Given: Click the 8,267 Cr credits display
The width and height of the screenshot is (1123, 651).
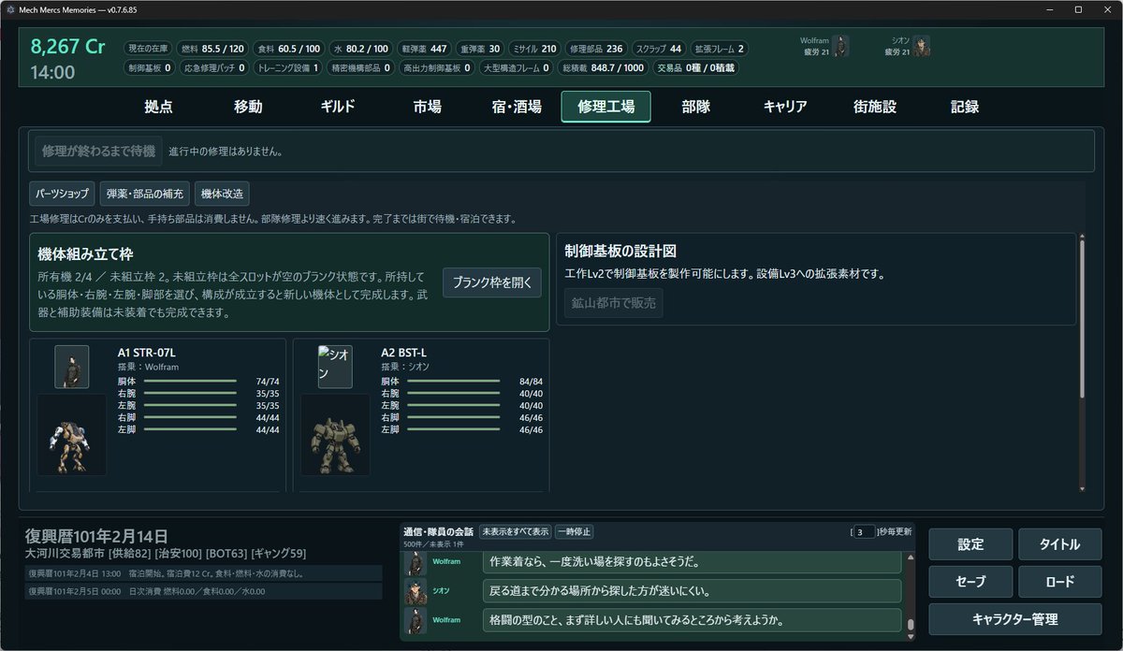Looking at the screenshot, I should [67, 48].
